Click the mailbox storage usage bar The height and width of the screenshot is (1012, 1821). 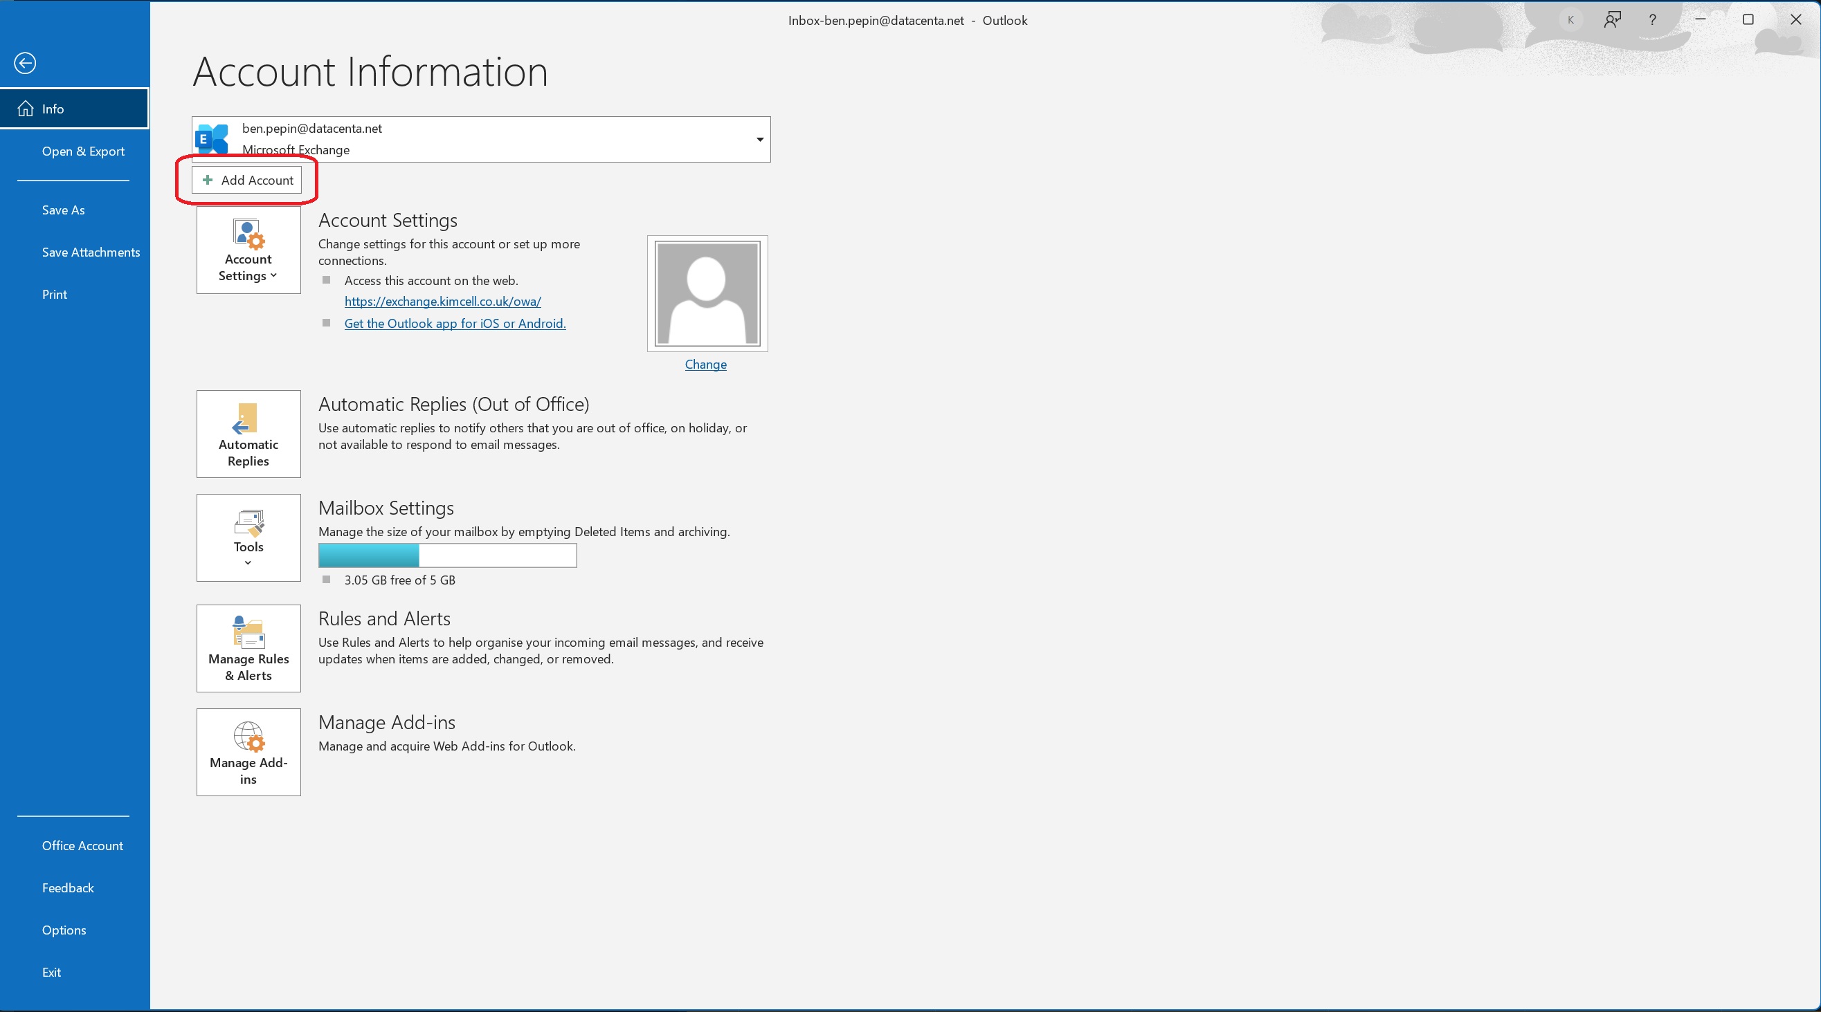pyautogui.click(x=448, y=555)
